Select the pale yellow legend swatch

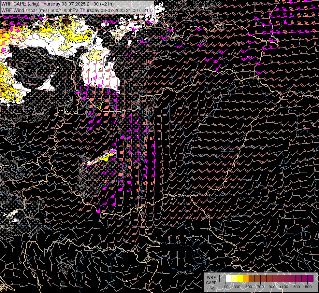pos(234,279)
